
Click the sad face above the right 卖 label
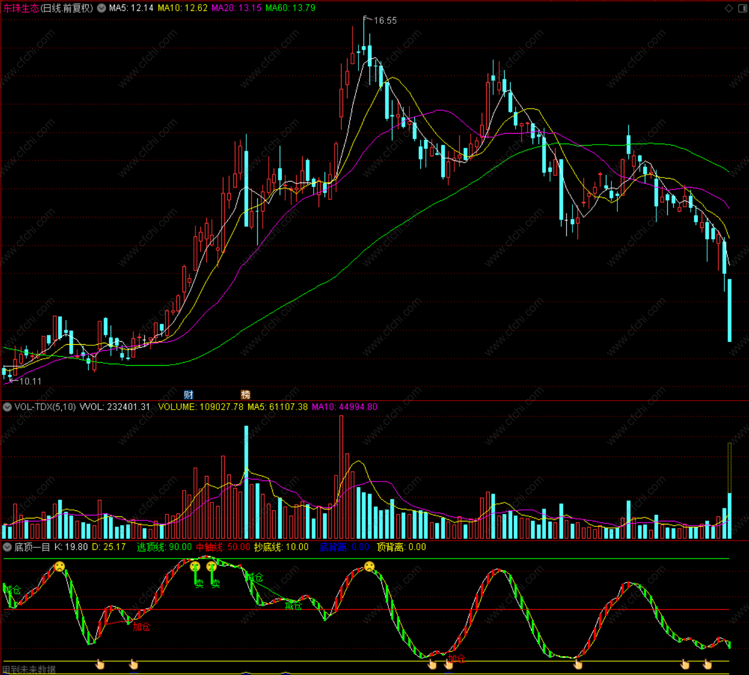point(211,566)
